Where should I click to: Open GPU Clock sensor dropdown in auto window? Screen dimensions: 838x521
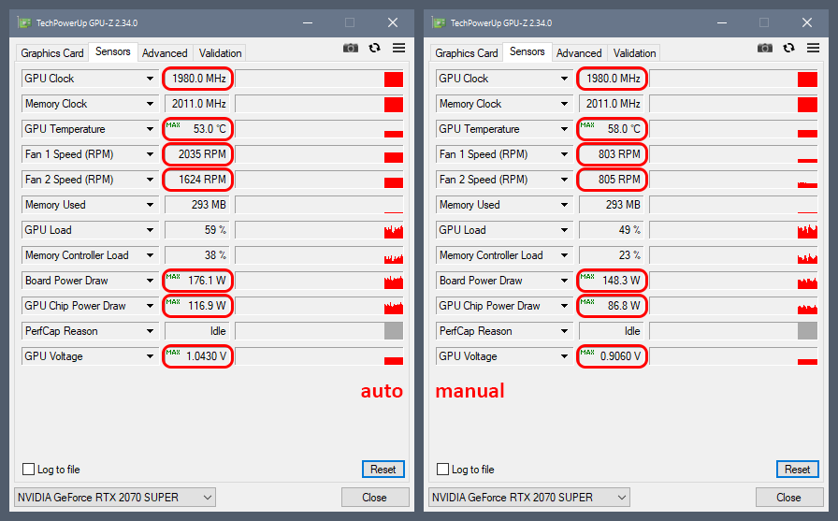coord(151,79)
